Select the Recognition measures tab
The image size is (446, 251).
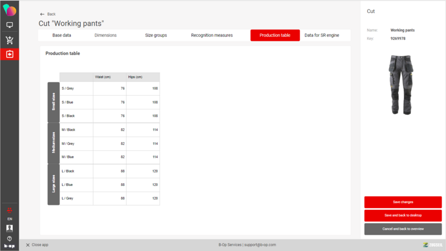[x=212, y=35]
